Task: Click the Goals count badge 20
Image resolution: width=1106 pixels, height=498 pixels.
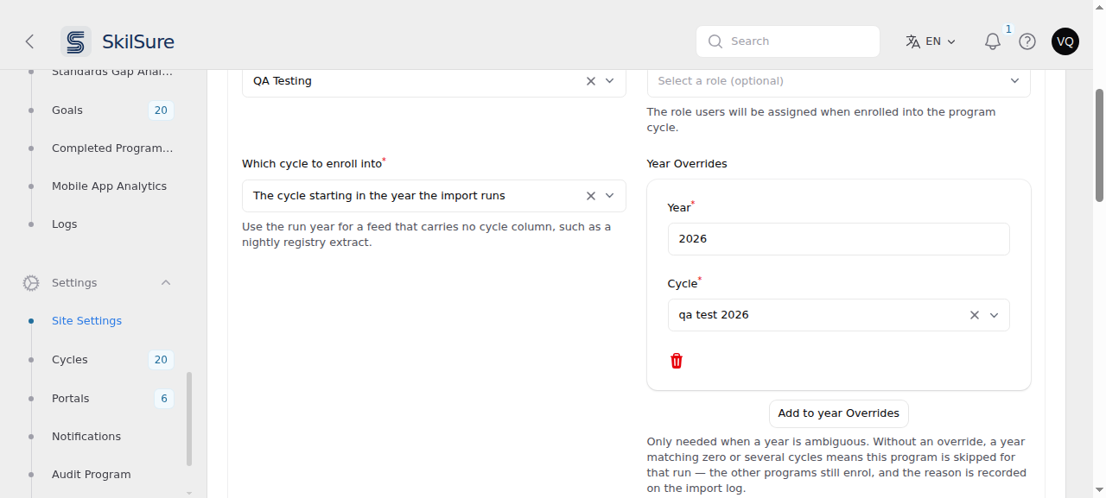Action: tap(161, 110)
